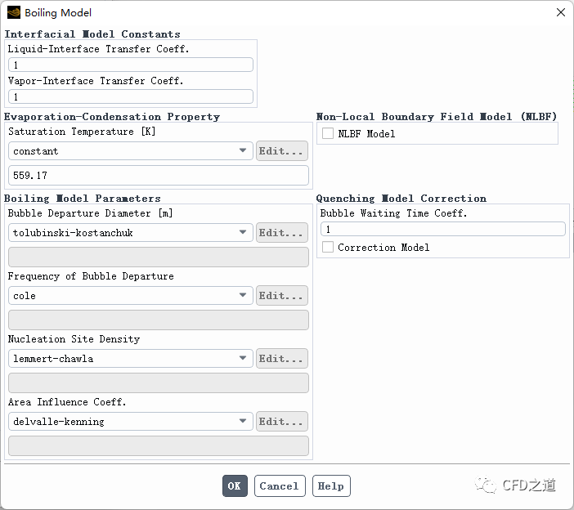This screenshot has height=510, width=574.
Task: Click the Liquid-Interface Transfer Coeff. field
Action: point(131,65)
